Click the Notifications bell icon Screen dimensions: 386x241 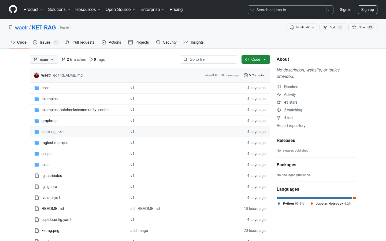click(292, 27)
